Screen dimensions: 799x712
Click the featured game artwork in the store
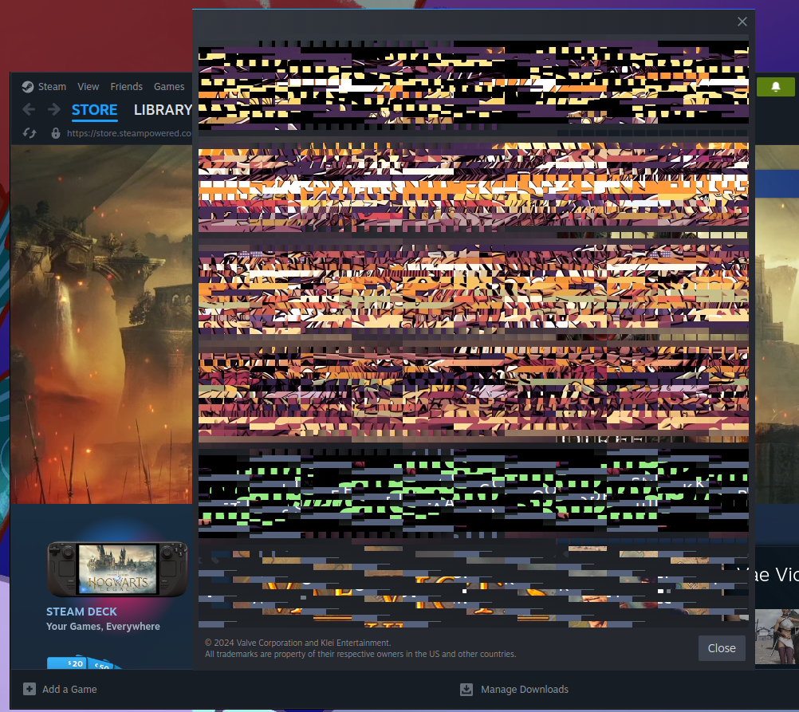tap(101, 325)
